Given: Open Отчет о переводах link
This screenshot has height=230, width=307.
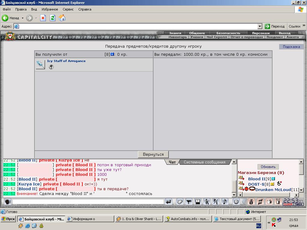Looking at the screenshot, I should pos(247,37).
